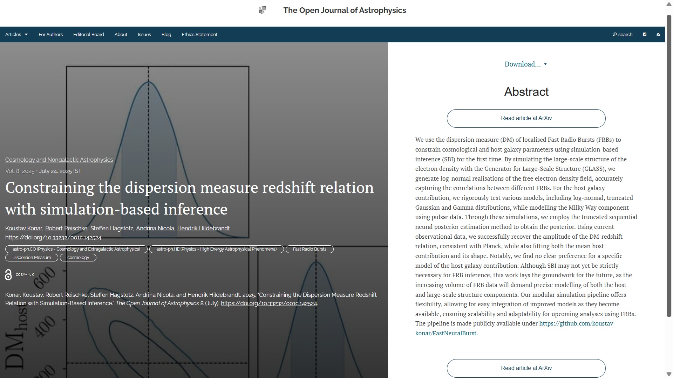673x378 pixels.
Task: Go to the Editorial Board page
Action: (x=88, y=34)
